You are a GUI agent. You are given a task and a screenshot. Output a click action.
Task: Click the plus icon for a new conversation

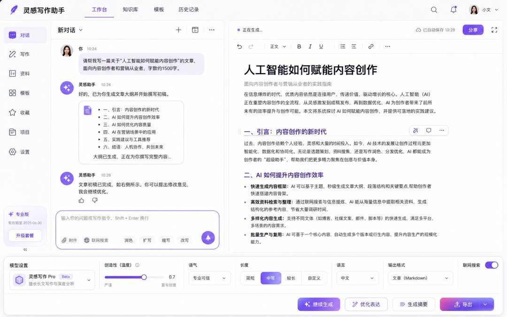pos(178,30)
